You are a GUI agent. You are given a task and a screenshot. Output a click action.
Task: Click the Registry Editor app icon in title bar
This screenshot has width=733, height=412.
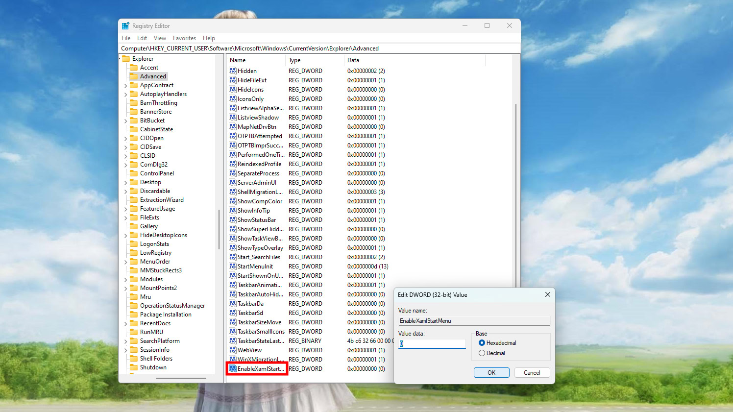coord(126,26)
